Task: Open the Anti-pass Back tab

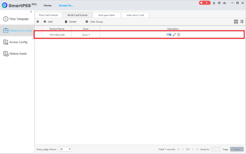Action: coord(106,15)
